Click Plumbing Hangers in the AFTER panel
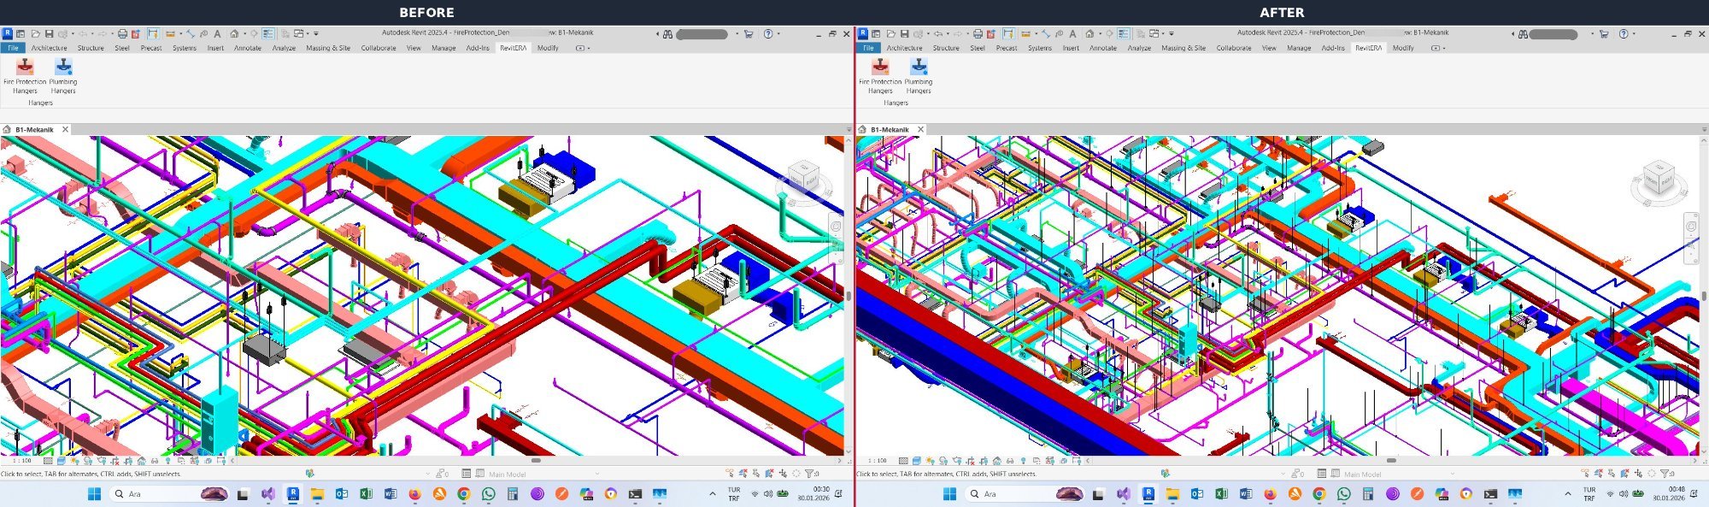This screenshot has height=507, width=1709. coord(919,68)
